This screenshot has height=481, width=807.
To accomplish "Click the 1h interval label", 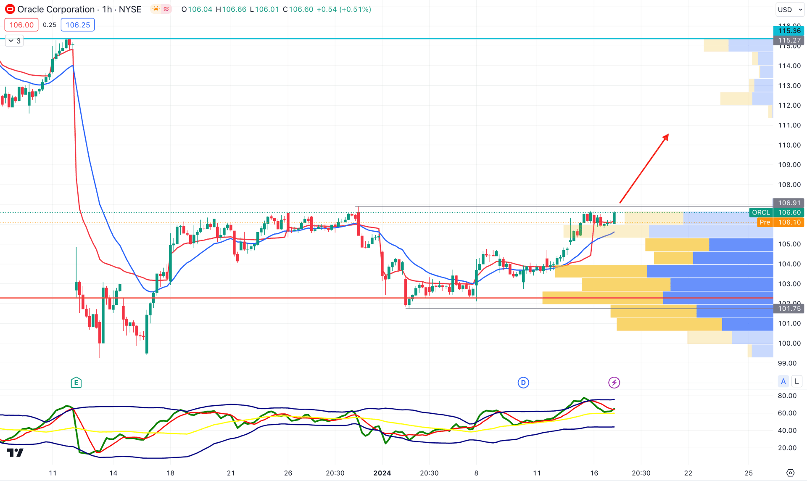I will tap(107, 9).
